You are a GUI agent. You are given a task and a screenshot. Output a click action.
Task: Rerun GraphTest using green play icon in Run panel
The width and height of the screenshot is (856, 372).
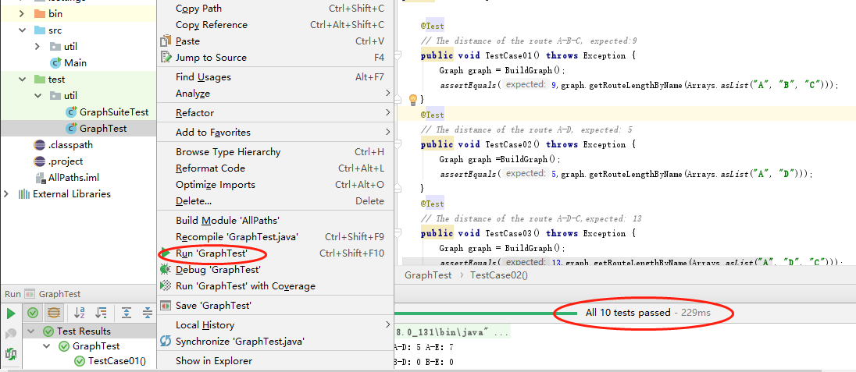coord(11,313)
